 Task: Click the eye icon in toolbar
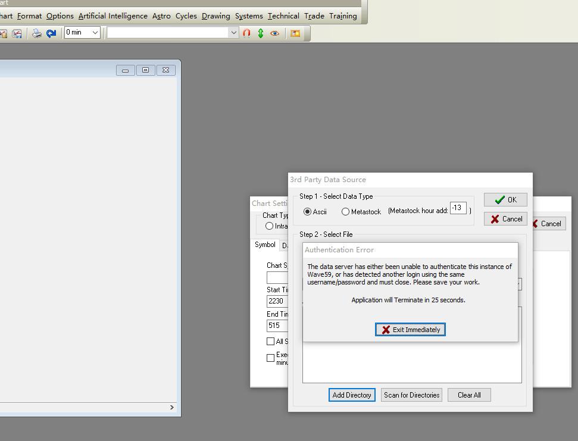point(274,33)
